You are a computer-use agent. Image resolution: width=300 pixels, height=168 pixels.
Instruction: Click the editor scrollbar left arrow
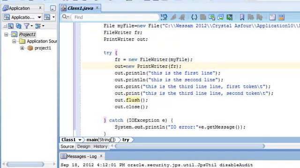tap(112, 146)
